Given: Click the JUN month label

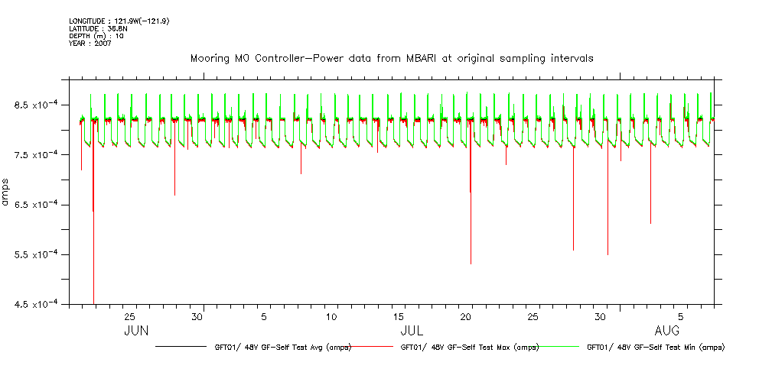Looking at the screenshot, I should tap(136, 331).
